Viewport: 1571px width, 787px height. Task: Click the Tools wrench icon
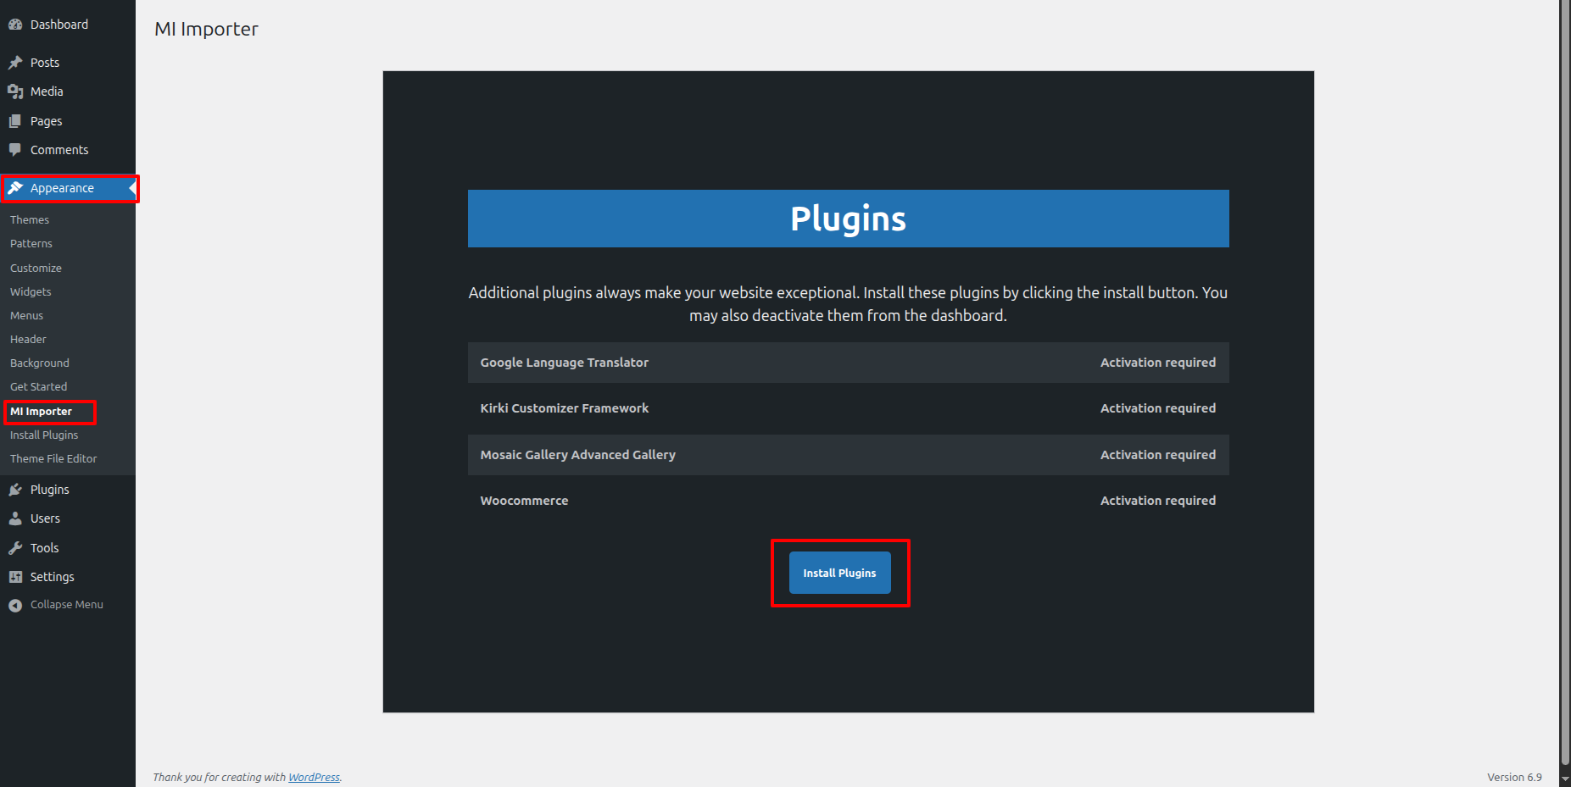point(15,548)
